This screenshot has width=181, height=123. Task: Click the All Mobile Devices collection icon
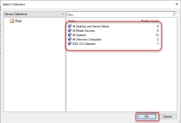[x=70, y=31]
